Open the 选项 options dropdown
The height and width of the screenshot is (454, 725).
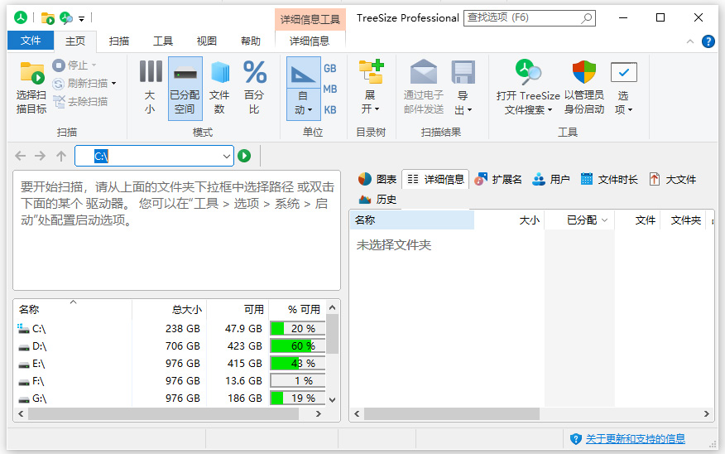pyautogui.click(x=623, y=88)
